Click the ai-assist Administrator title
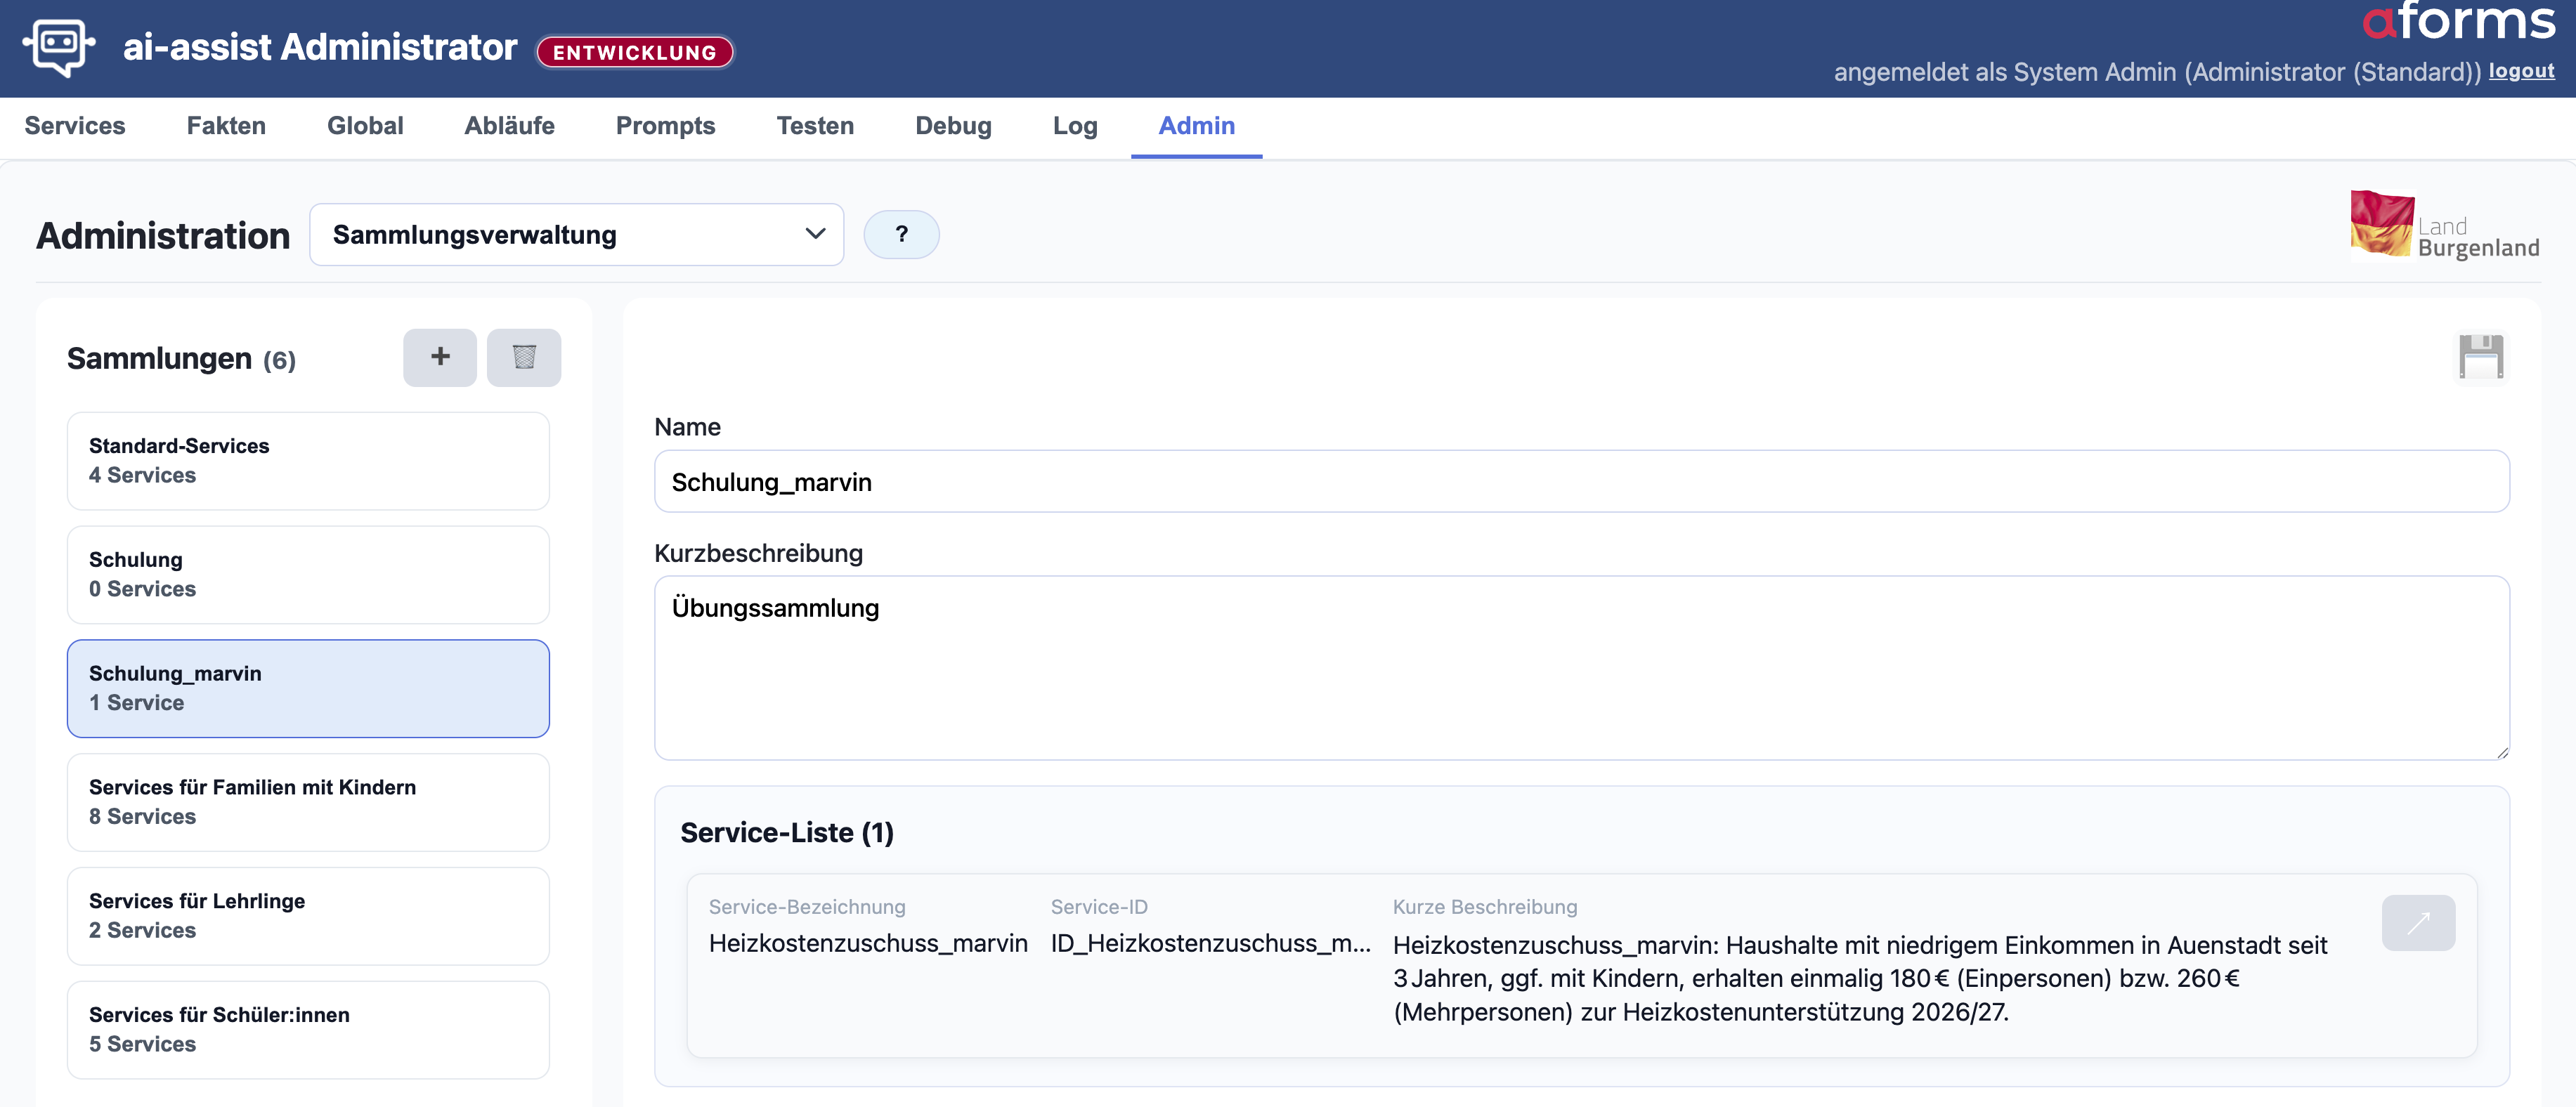Image resolution: width=2576 pixels, height=1107 pixels. pyautogui.click(x=320, y=47)
